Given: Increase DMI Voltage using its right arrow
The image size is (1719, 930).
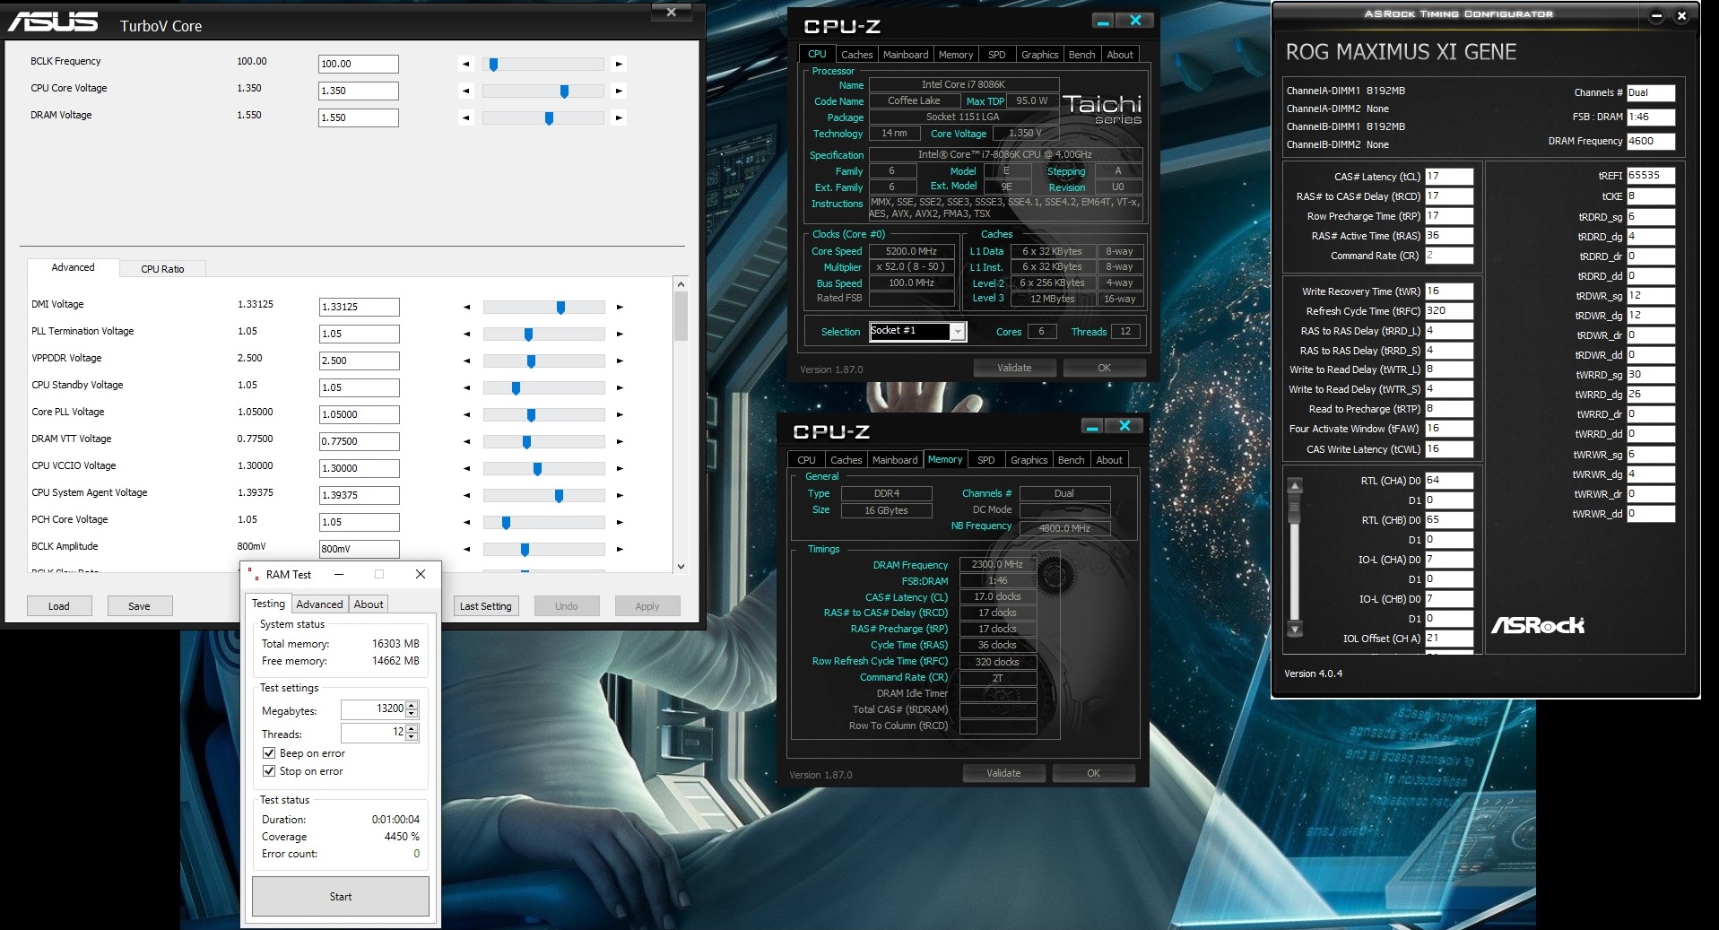Looking at the screenshot, I should [x=620, y=307].
